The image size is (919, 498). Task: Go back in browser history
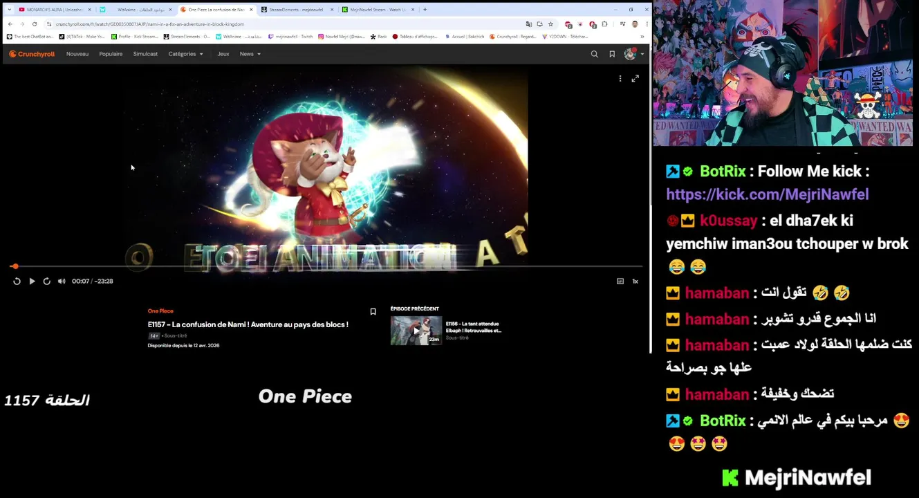click(x=10, y=24)
